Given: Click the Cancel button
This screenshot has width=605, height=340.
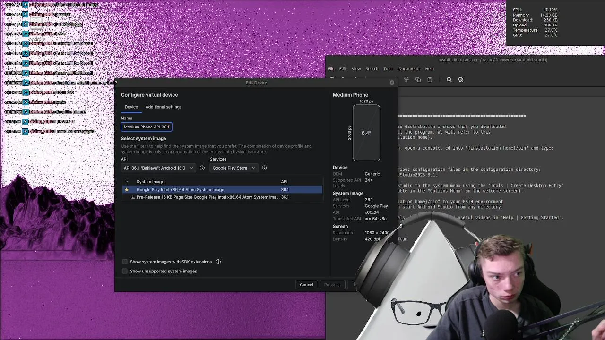Looking at the screenshot, I should point(306,285).
